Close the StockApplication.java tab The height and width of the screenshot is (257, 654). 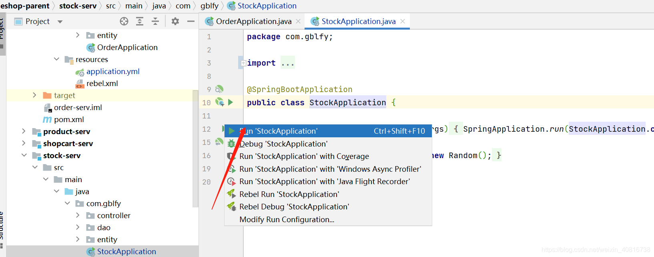tap(403, 21)
